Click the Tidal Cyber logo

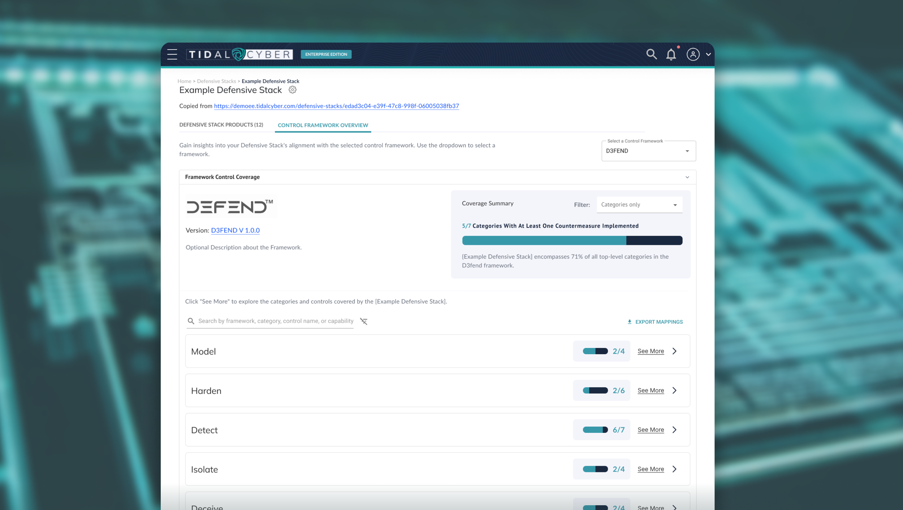(239, 54)
